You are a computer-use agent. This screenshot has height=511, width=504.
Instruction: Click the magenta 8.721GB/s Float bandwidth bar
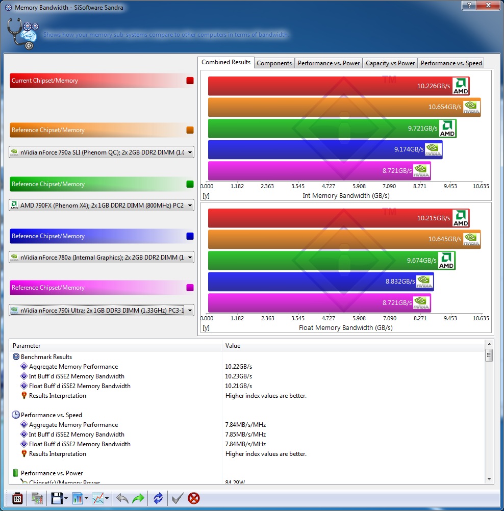click(x=319, y=303)
